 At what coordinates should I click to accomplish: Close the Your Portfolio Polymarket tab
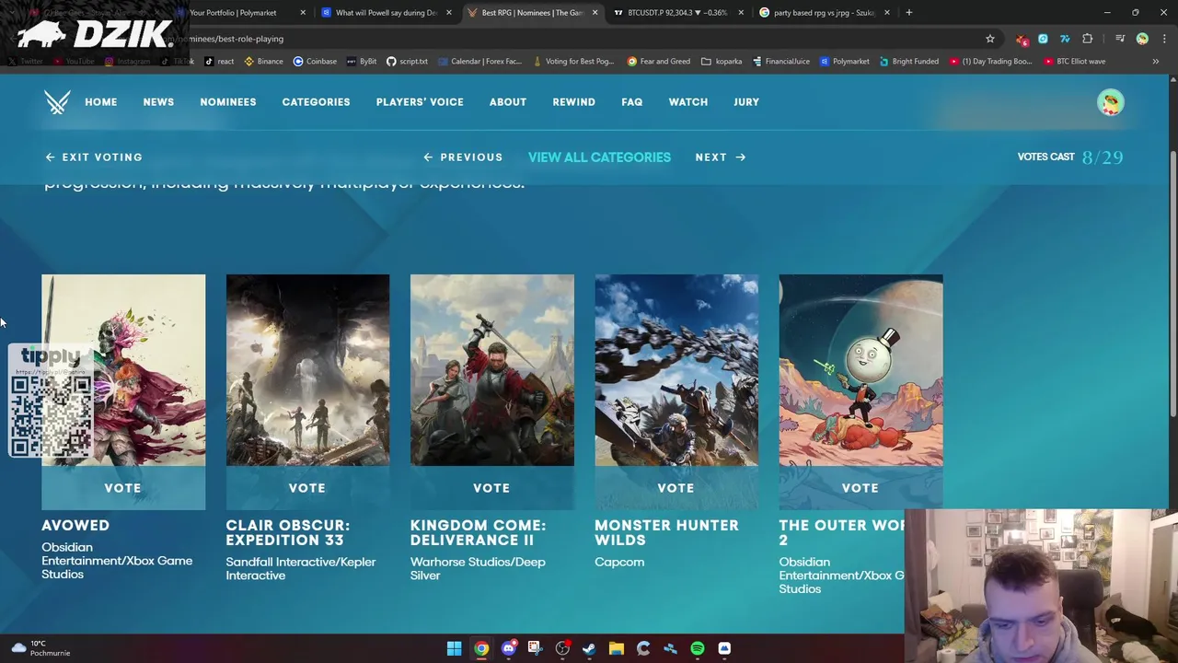click(303, 13)
